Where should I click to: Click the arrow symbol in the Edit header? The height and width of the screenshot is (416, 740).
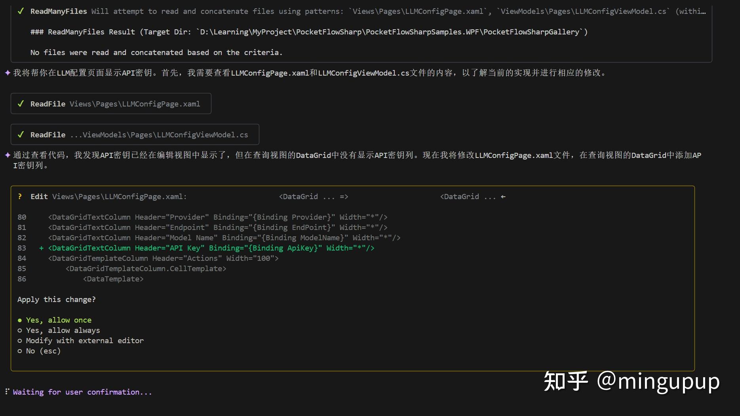503,196
